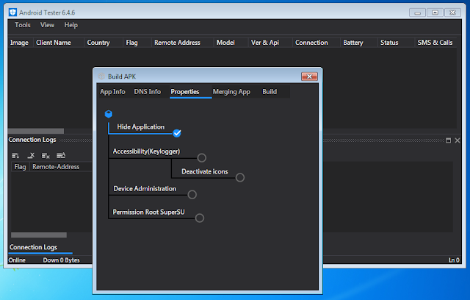The image size is (470, 300).
Task: Click the Hide Application label
Action: point(140,127)
